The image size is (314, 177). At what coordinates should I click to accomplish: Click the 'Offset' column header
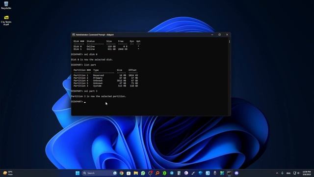pos(132,70)
